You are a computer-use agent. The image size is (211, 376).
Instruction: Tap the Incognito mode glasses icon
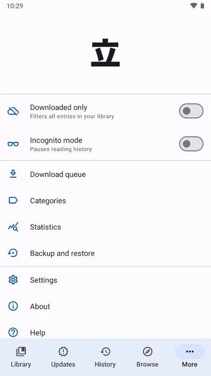coord(13,144)
